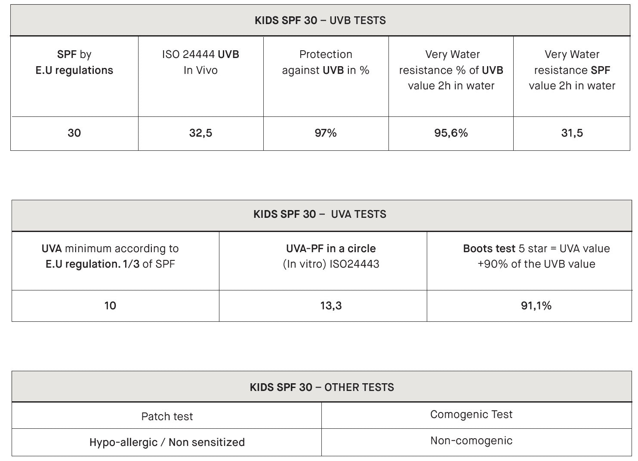
Task: Click the Non-comogenic result cell
Action: coord(471,441)
